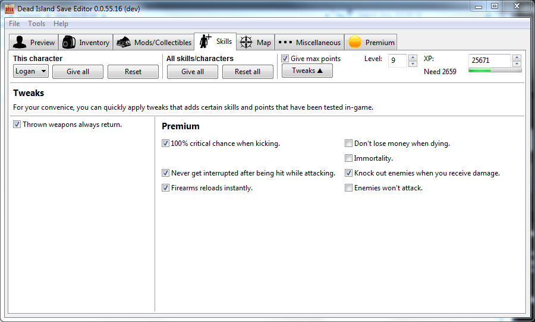The image size is (535, 322).
Task: Open the Tools menu
Action: pos(37,24)
